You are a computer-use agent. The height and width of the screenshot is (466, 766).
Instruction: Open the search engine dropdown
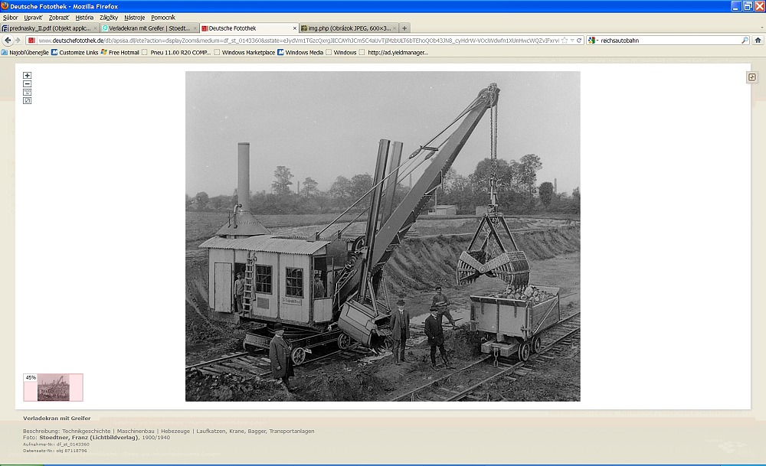point(594,41)
